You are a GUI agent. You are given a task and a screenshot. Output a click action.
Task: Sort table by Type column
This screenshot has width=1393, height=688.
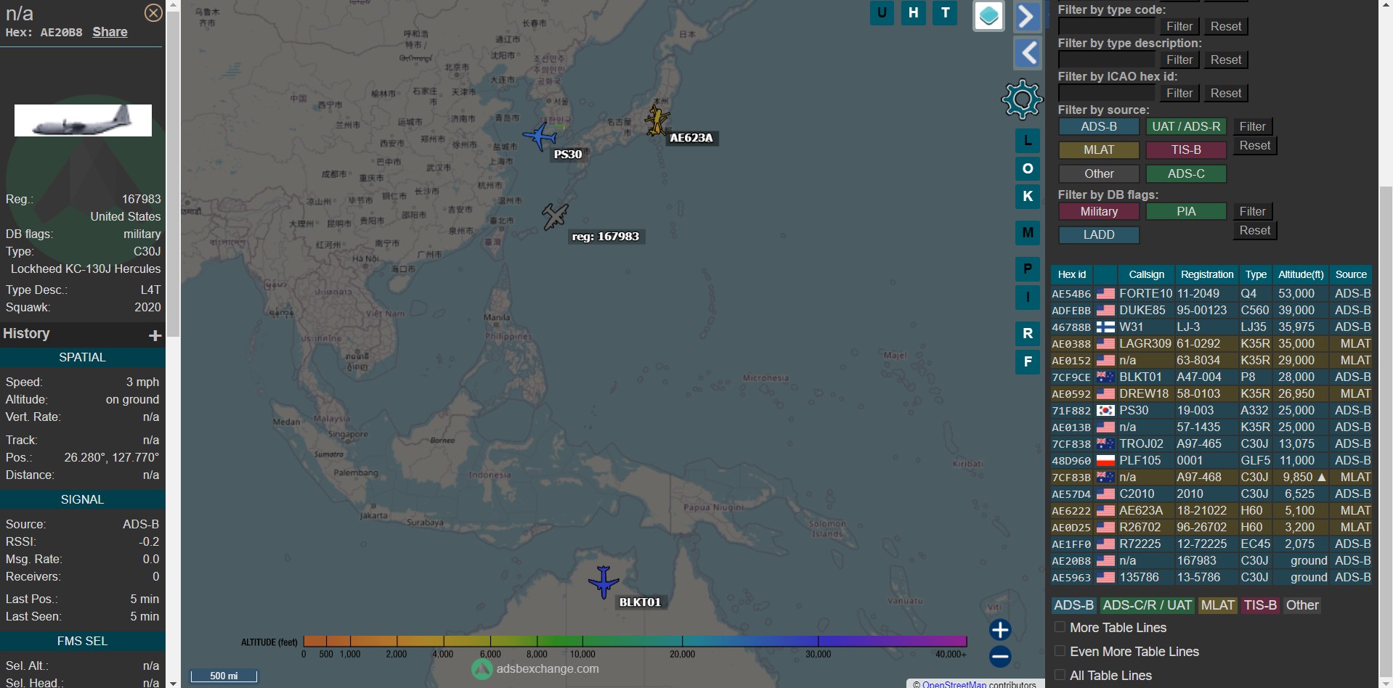pyautogui.click(x=1256, y=274)
